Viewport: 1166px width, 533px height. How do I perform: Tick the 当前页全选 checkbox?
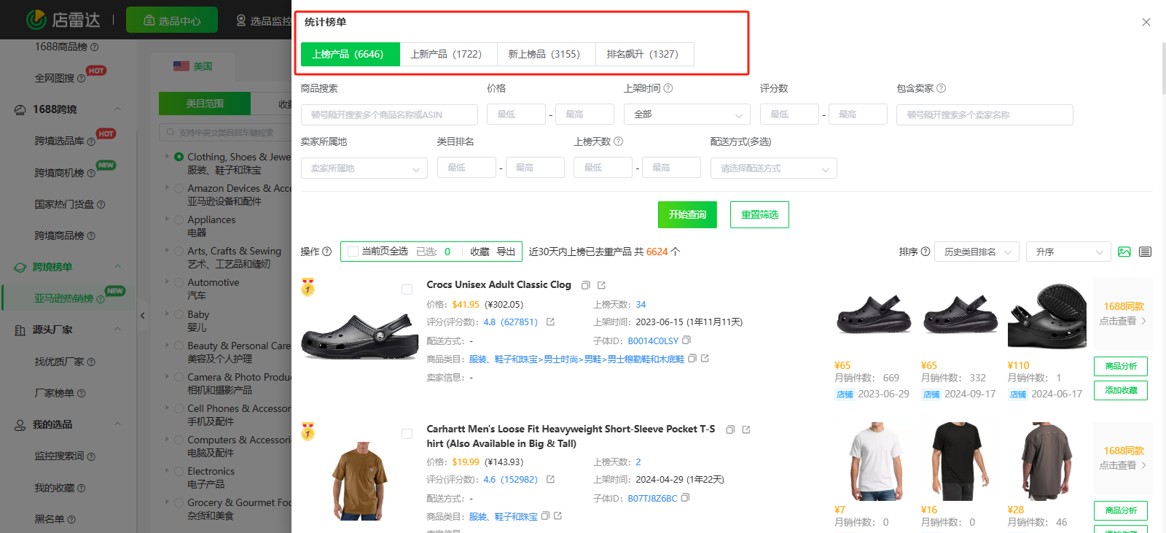click(353, 252)
